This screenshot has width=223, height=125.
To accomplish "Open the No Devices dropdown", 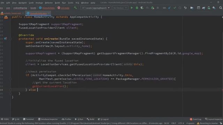I will tap(120, 8).
